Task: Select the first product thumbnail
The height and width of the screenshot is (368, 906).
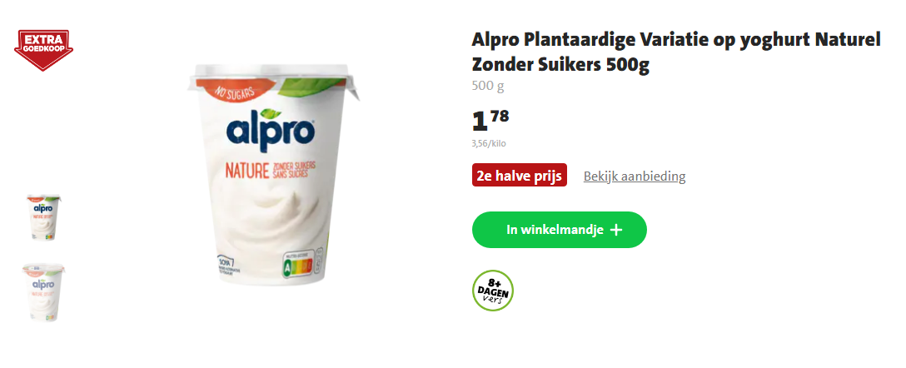Action: tap(44, 217)
